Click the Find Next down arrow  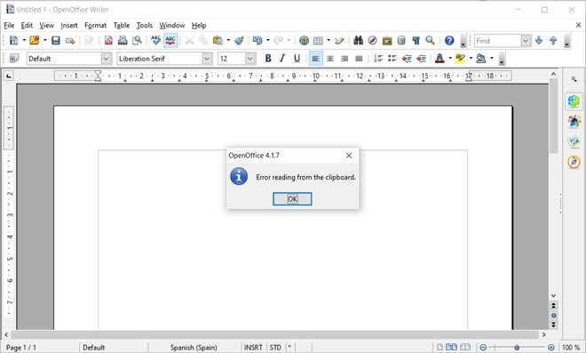point(539,40)
